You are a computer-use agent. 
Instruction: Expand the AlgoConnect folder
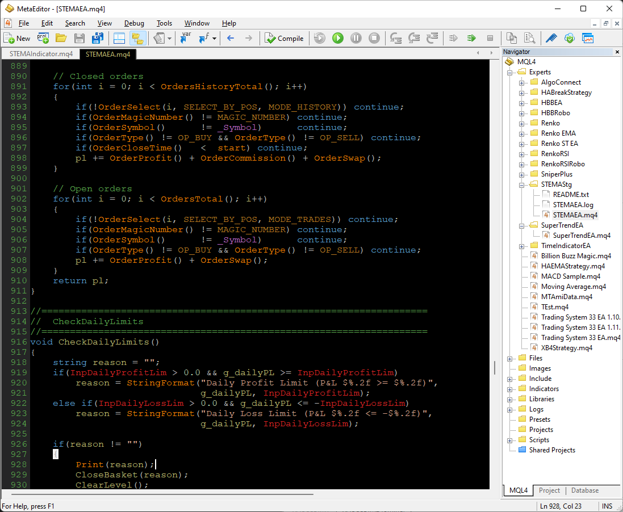(x=522, y=83)
